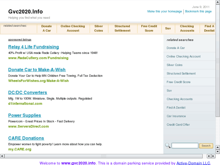Click the vertical scrollbar thumb
The width and height of the screenshot is (220, 165).
point(218,61)
